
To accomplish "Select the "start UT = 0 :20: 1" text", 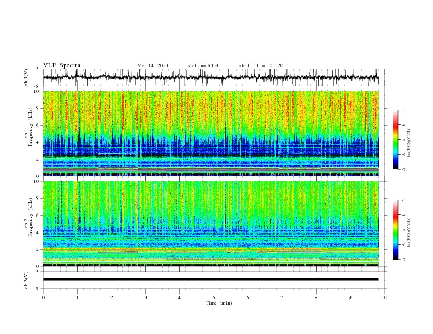I will (x=264, y=65).
